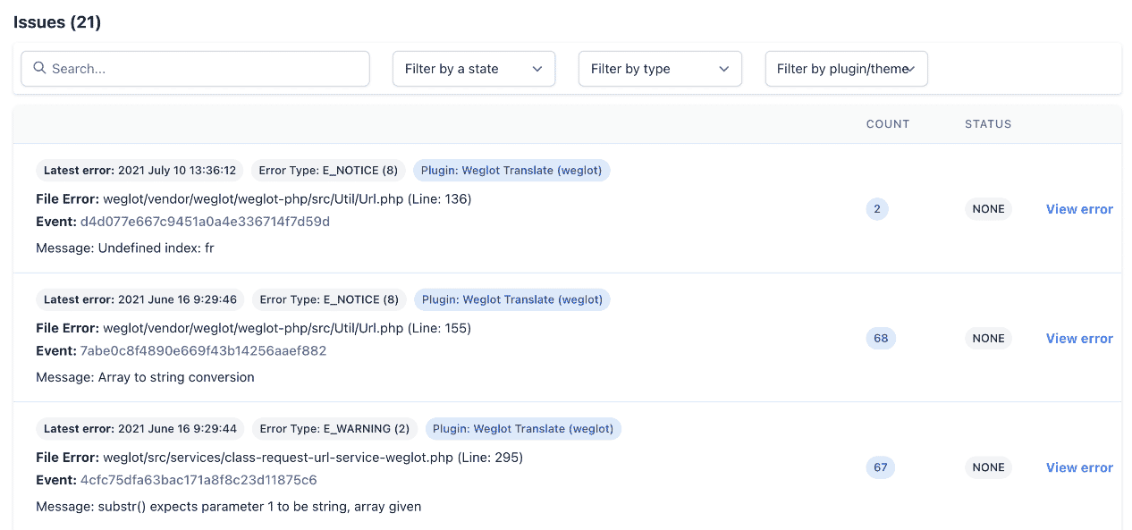Image resolution: width=1132 pixels, height=530 pixels.
Task: Click file path Url.php (Line: 155)
Action: (287, 328)
